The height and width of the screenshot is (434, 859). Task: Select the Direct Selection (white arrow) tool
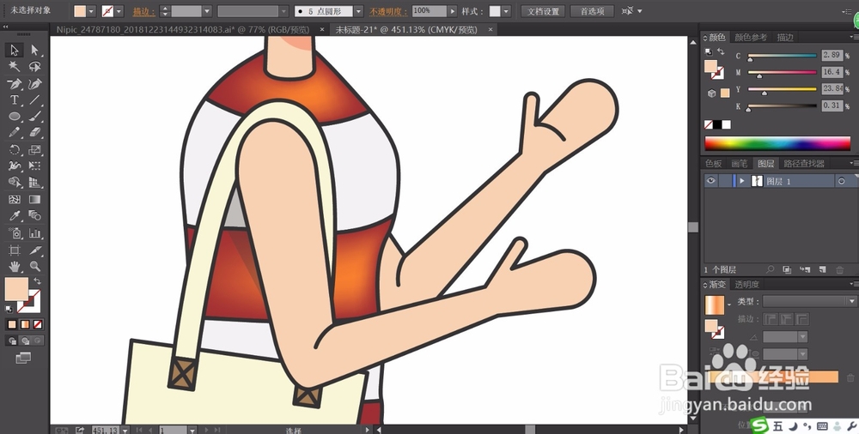35,50
